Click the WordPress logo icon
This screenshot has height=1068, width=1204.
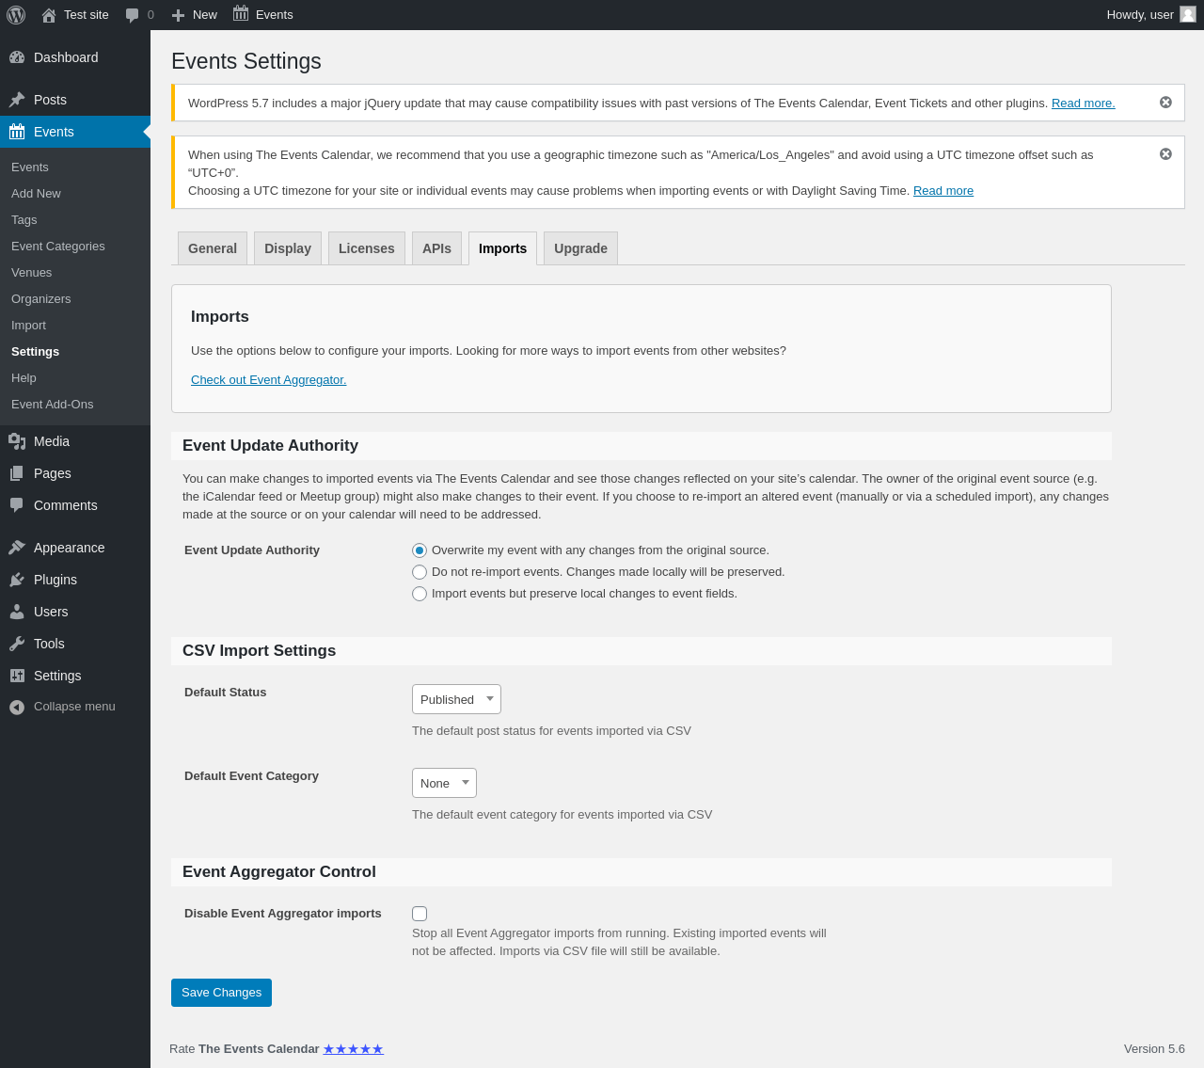coord(16,15)
